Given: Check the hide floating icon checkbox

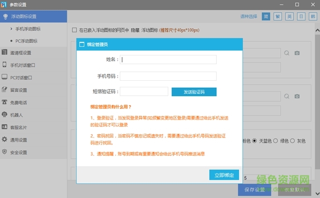Looking at the screenshot, I should [74, 30].
